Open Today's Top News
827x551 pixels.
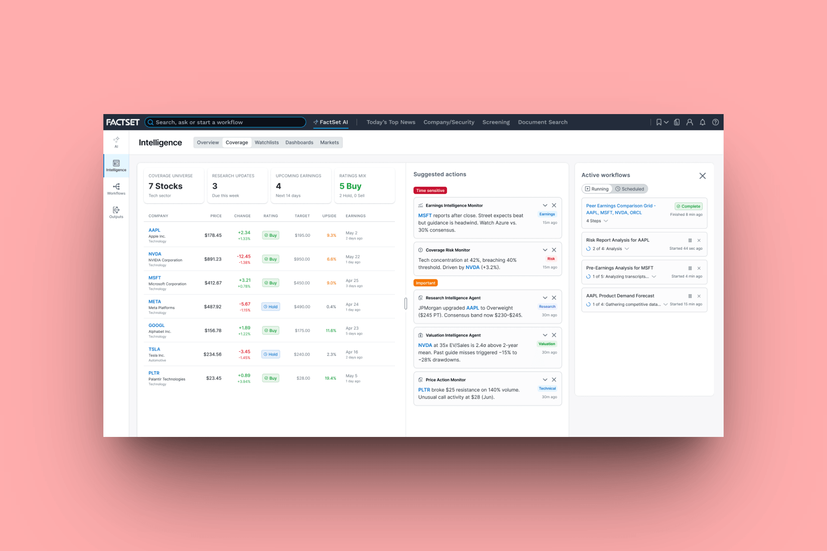[x=391, y=122]
